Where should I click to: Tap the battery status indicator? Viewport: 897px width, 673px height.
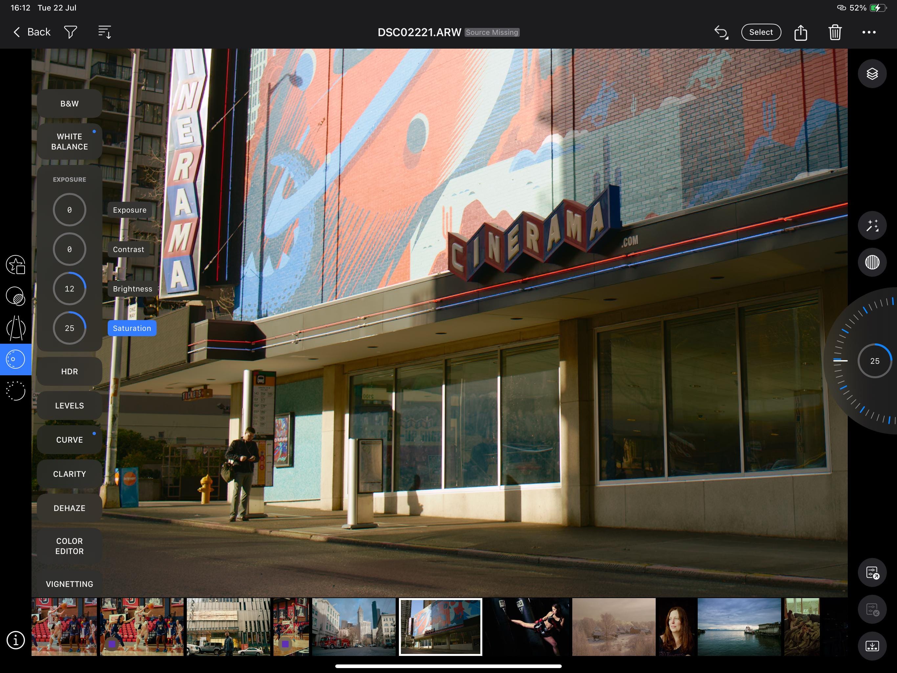click(x=878, y=8)
